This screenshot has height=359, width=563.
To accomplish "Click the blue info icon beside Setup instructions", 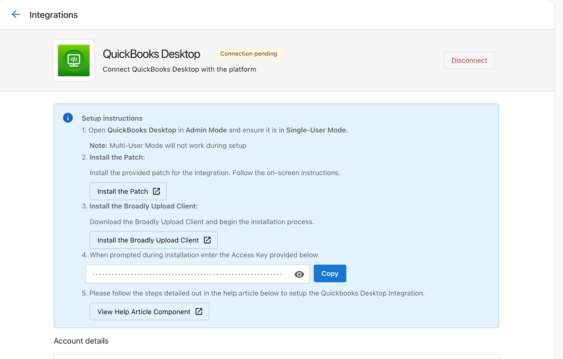I will pos(68,118).
